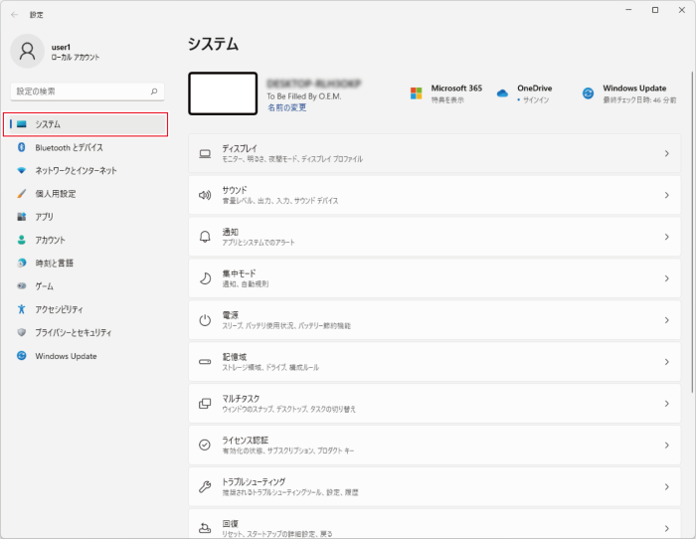
Task: Click the time and language globe icon
Action: point(21,263)
